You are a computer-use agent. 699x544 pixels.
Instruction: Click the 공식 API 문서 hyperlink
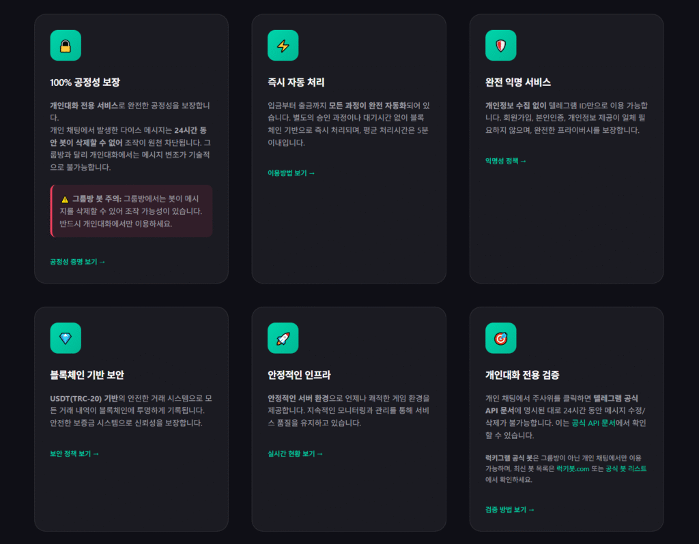tap(593, 423)
